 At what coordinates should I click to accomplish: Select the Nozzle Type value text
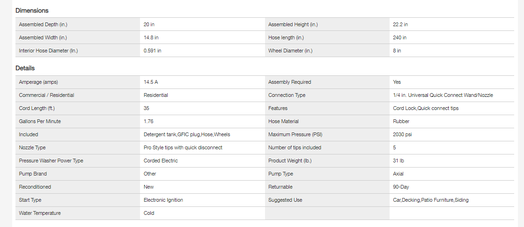pos(183,147)
